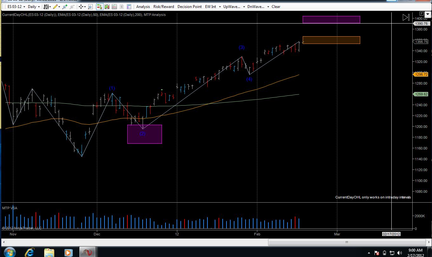This screenshot has height=257, width=432.
Task: Click the MTP VSA panel label
Action: 10,208
